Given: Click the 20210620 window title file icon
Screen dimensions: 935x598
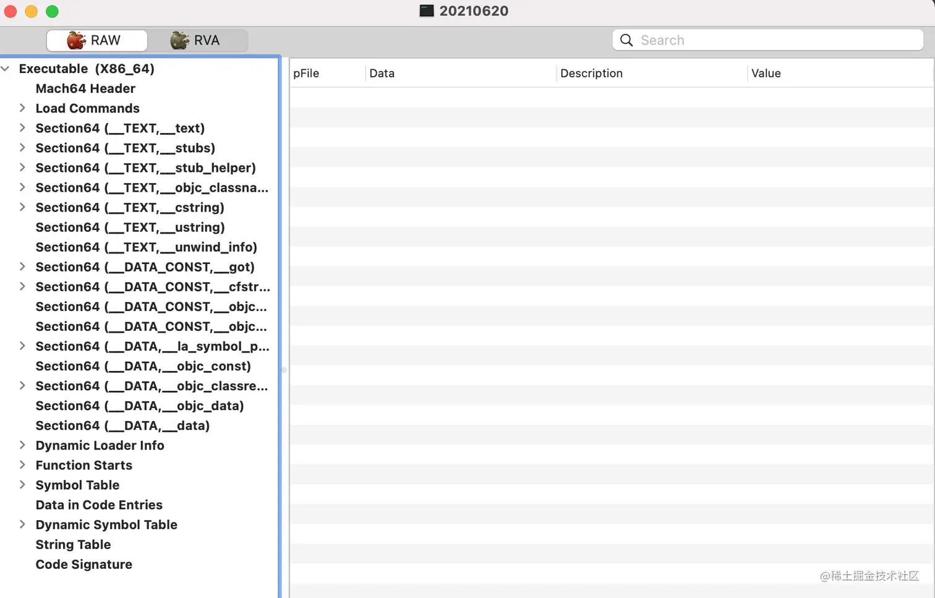Looking at the screenshot, I should pos(427,11).
